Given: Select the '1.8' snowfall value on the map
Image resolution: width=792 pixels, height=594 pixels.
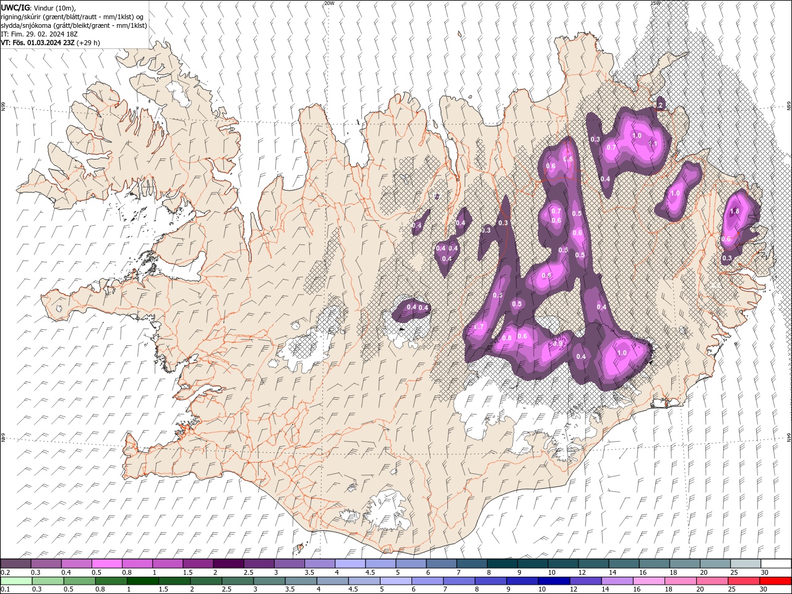Looking at the screenshot, I should tap(734, 211).
